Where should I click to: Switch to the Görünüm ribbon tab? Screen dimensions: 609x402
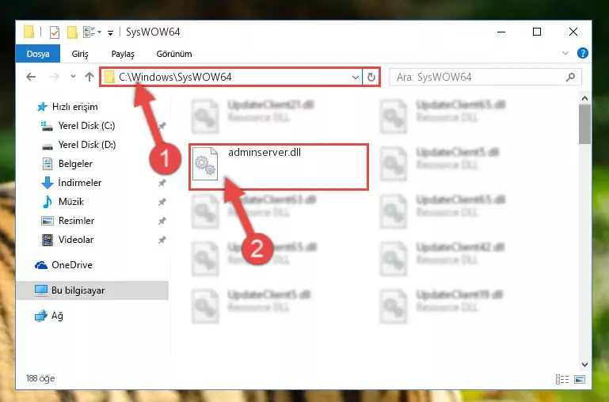[x=174, y=54]
